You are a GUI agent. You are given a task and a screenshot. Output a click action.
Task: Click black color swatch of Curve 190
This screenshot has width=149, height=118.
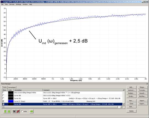click(11, 95)
